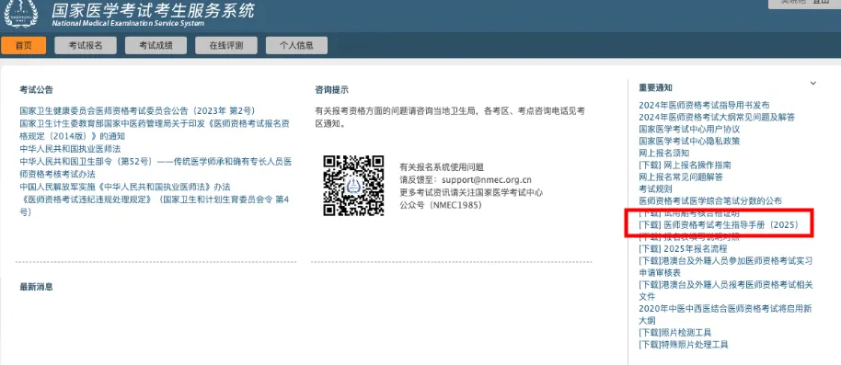Open the 首页 home tab
This screenshot has width=841, height=365.
pos(24,46)
